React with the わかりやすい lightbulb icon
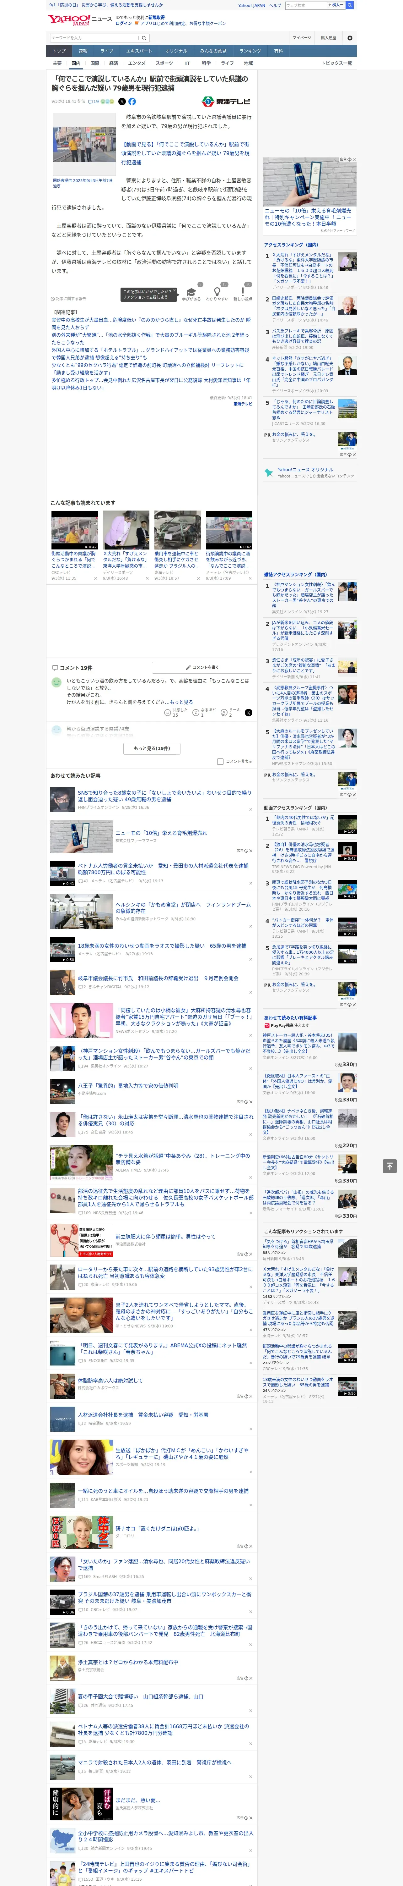 pyautogui.click(x=217, y=291)
